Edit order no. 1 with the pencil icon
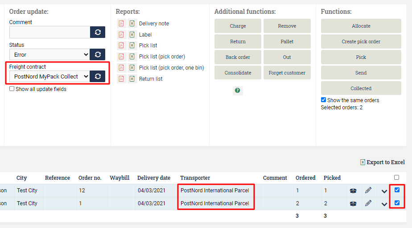 tap(368, 203)
